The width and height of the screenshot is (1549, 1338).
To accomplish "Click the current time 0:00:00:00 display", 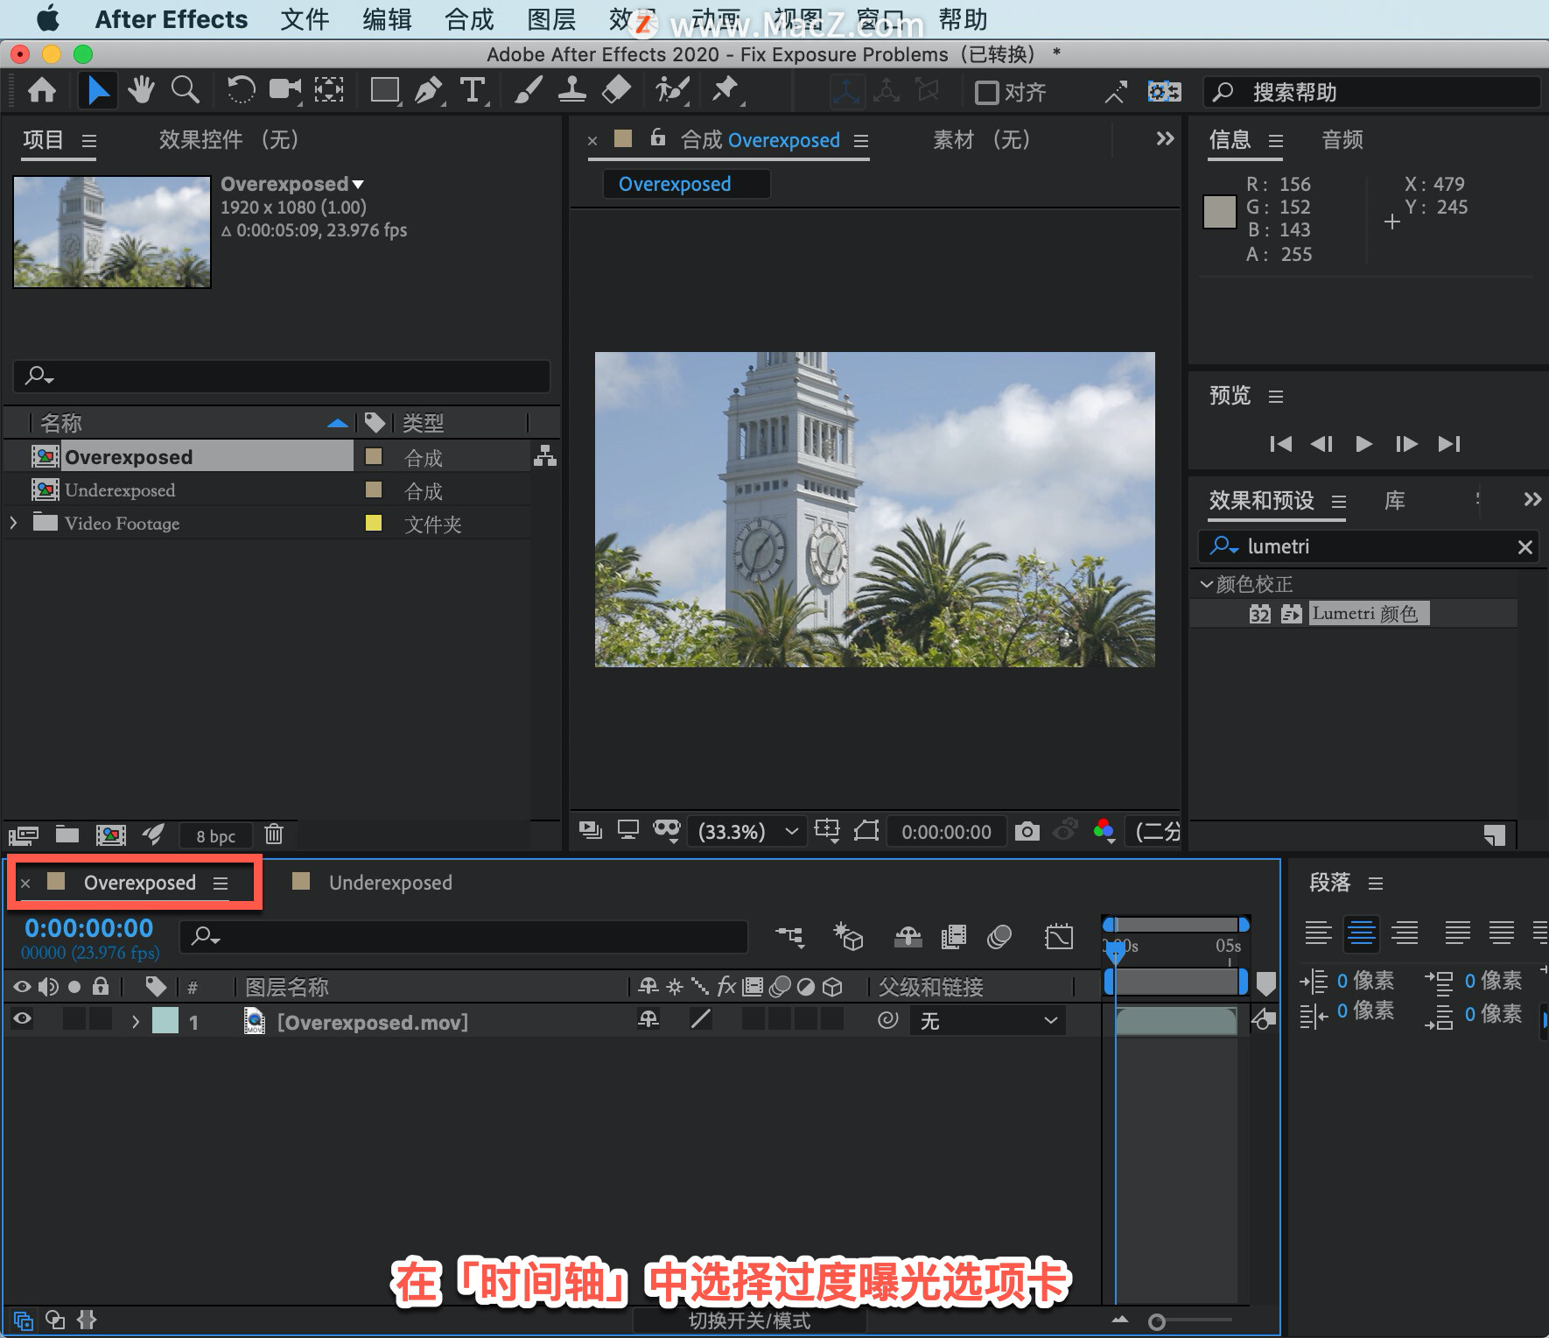I will click(x=89, y=928).
